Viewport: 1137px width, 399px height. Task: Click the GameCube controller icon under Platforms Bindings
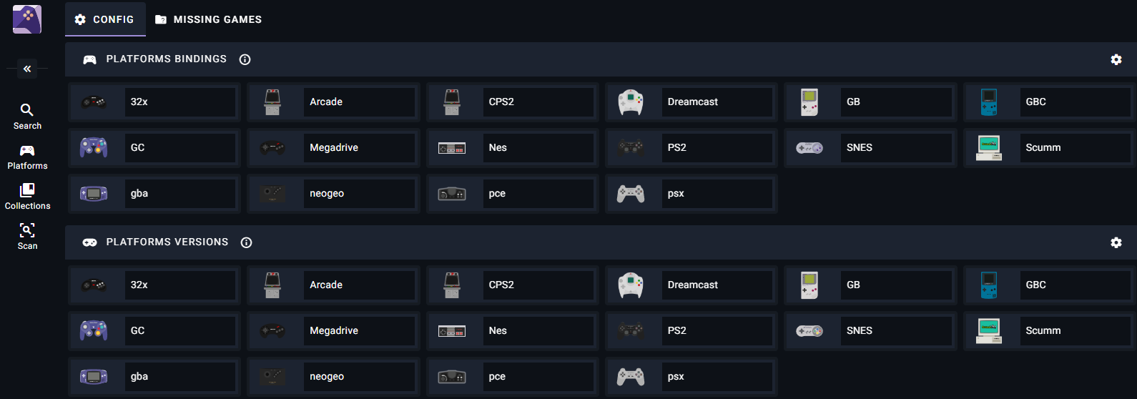point(94,147)
